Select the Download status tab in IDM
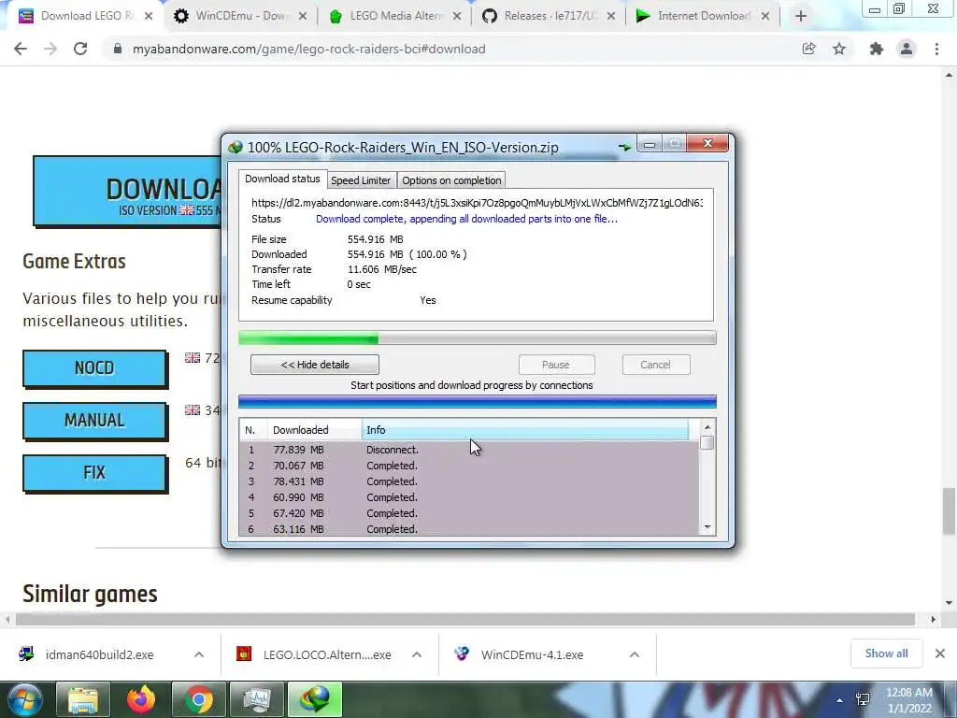Screen dimensions: 957x718 click(x=282, y=179)
